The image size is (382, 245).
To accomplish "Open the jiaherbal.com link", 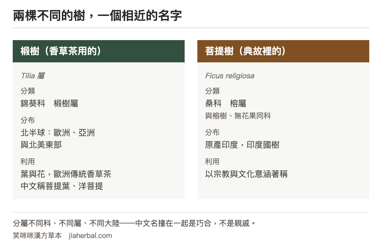I will pyautogui.click(x=90, y=236).
